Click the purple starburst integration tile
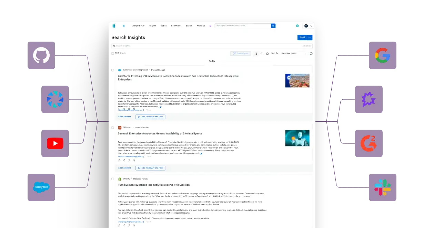 (369, 99)
